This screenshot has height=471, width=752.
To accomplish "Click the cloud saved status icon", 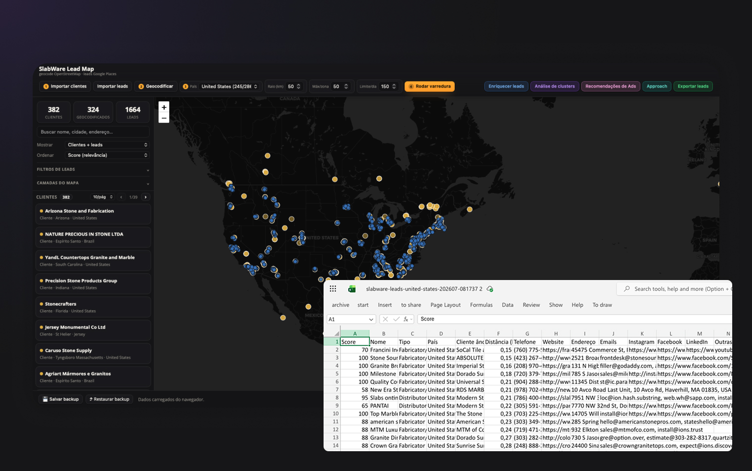I will pos(490,289).
